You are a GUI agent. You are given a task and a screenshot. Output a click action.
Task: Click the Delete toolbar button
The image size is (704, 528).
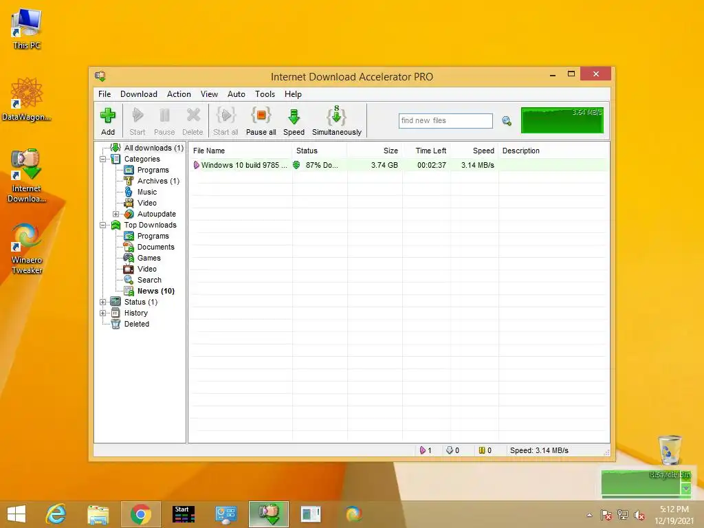[x=192, y=121]
